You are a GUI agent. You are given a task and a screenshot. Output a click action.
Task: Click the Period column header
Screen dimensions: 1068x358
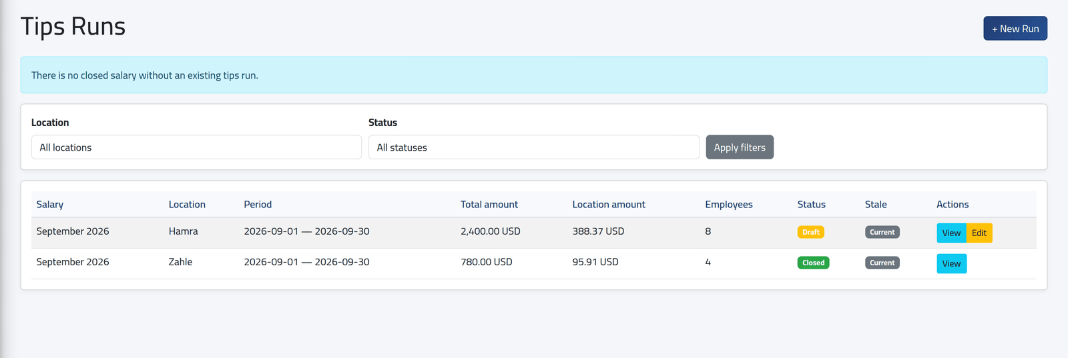[258, 205]
